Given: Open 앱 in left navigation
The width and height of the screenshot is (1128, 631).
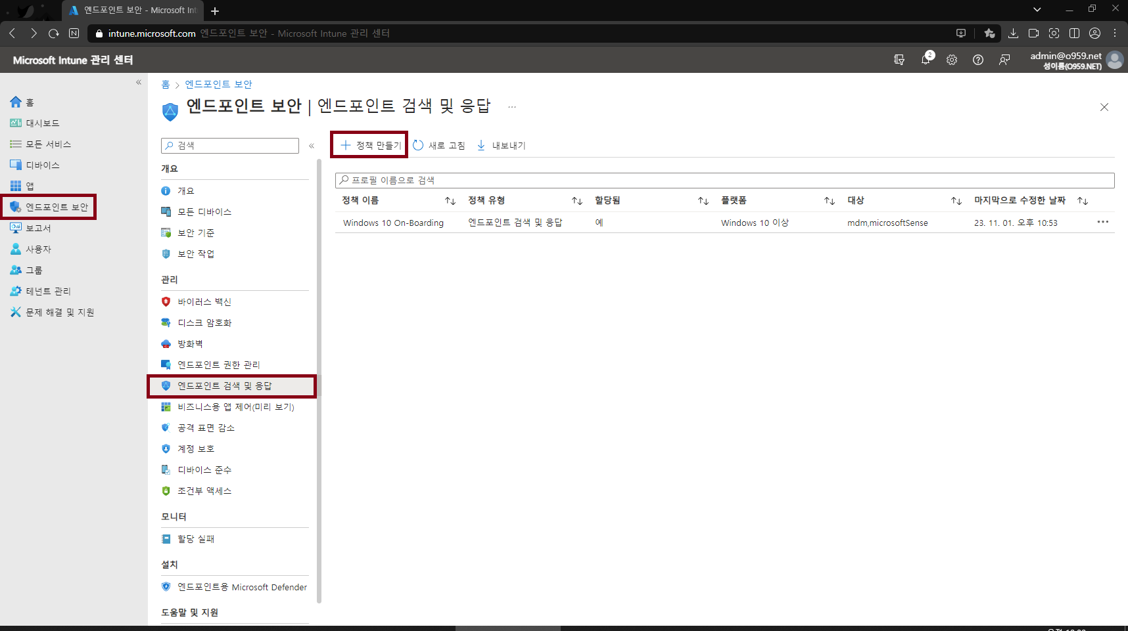Looking at the screenshot, I should 22,186.
